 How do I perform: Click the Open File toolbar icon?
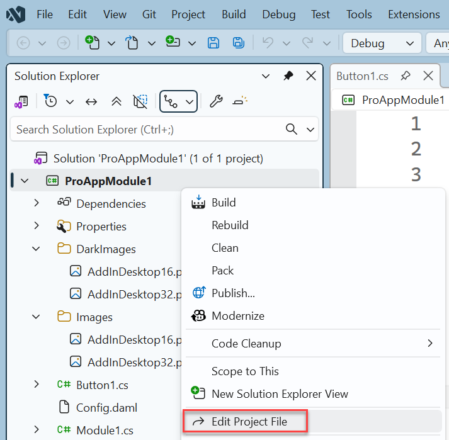pos(132,43)
